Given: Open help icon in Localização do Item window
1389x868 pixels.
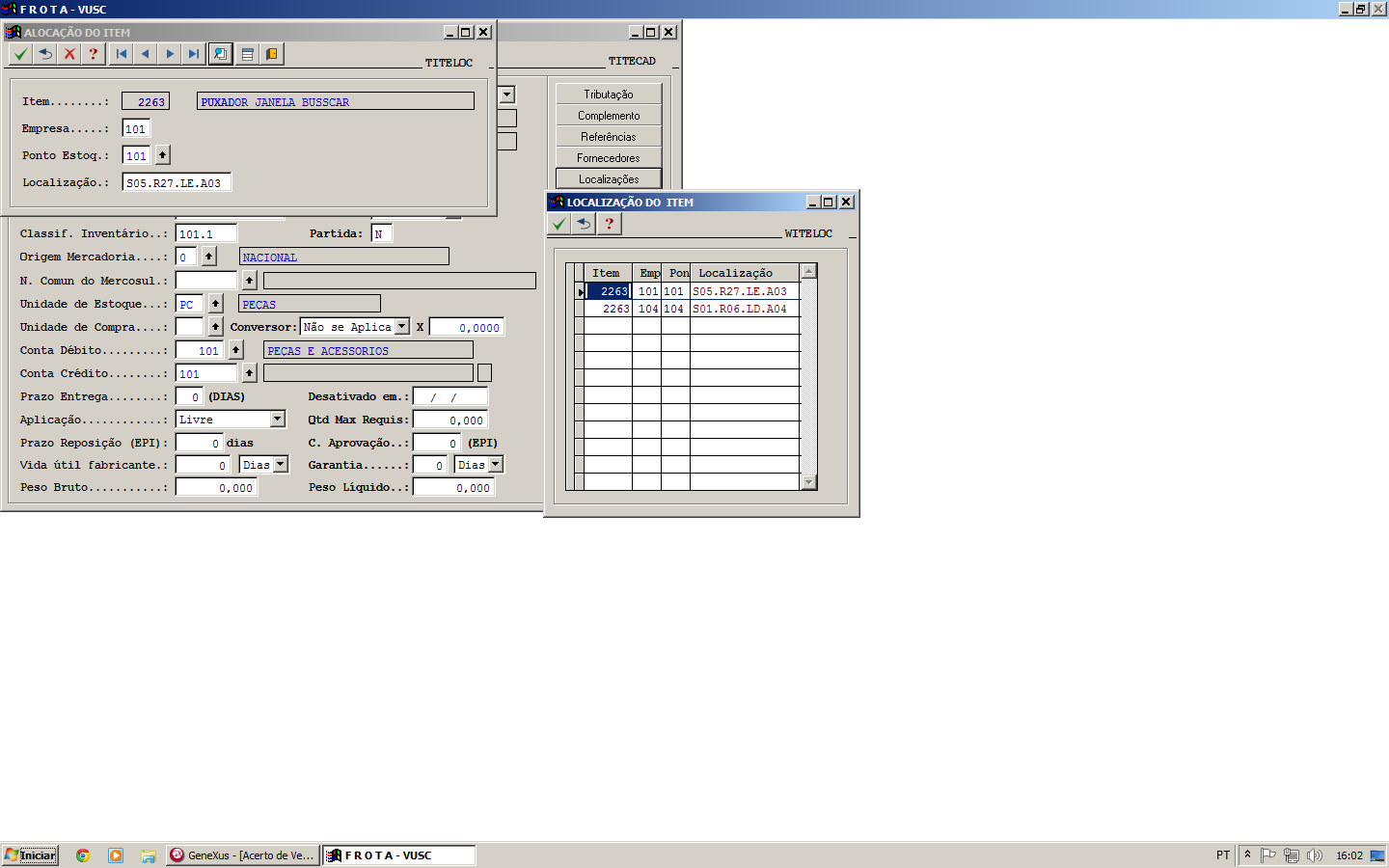Looking at the screenshot, I should (x=609, y=224).
